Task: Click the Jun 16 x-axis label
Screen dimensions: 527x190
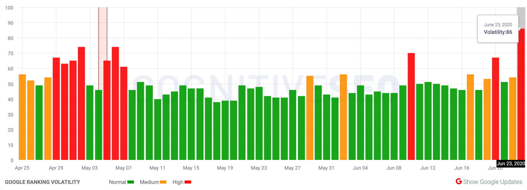Action: click(x=462, y=168)
